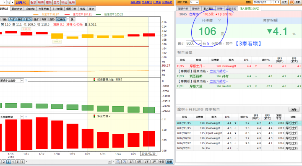Image resolution: width=302 pixels, height=166 pixels.
Task: Click the next day arrow icon
Action: click(x=279, y=3)
